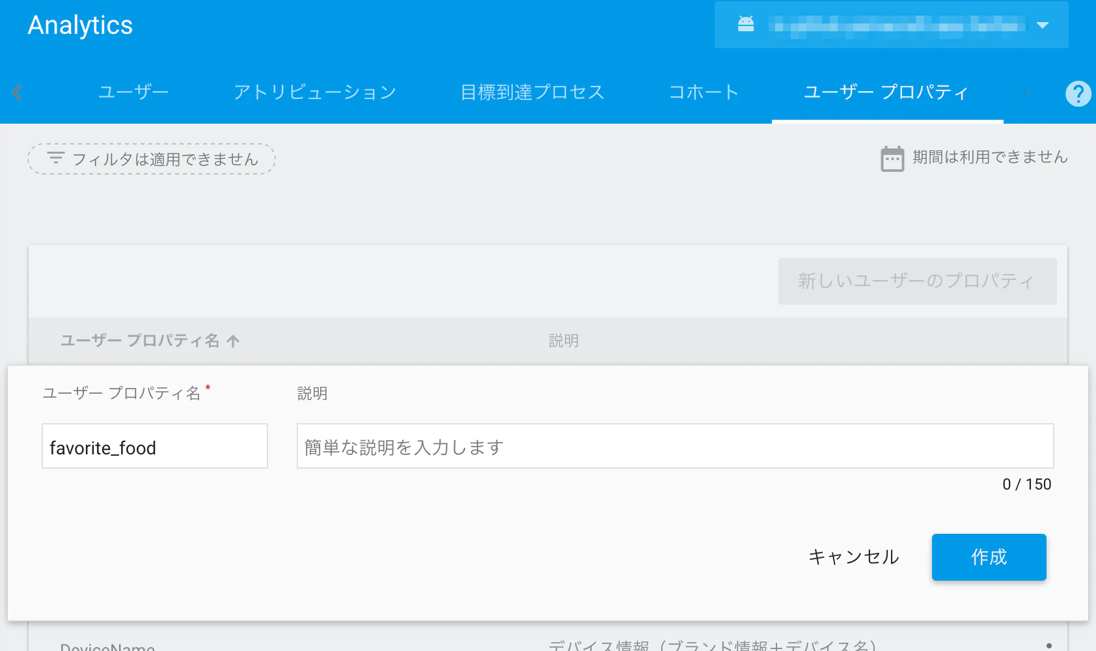
Task: Click the キャンセル button
Action: (x=854, y=557)
